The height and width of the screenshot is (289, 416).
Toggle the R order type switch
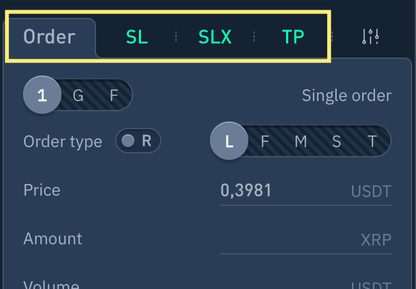(138, 141)
